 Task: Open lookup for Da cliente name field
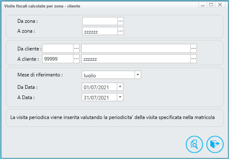coord(194,48)
